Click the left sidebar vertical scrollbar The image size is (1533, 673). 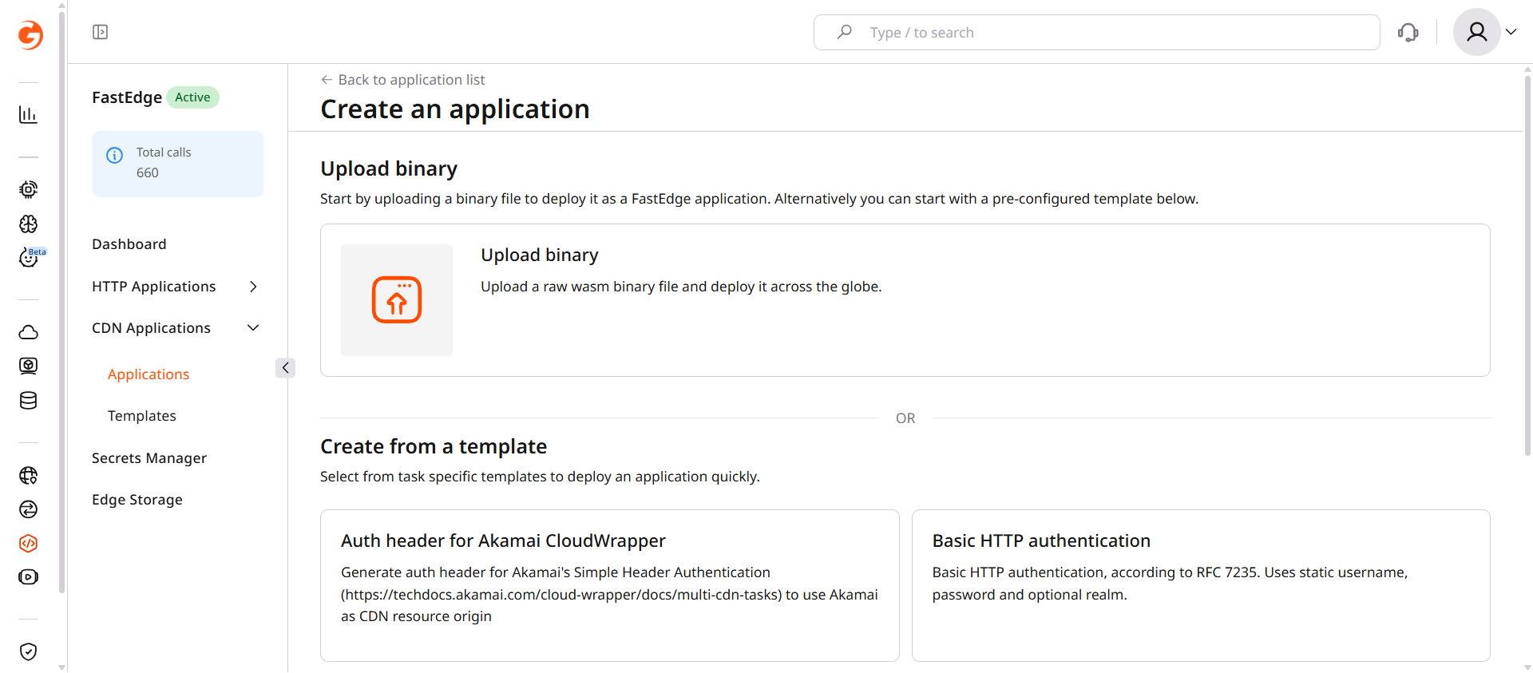point(61,303)
